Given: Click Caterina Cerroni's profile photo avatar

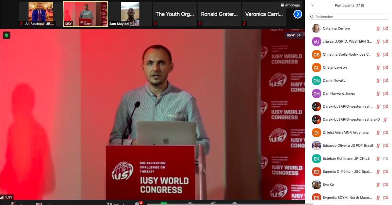Looking at the screenshot, I should (x=316, y=28).
